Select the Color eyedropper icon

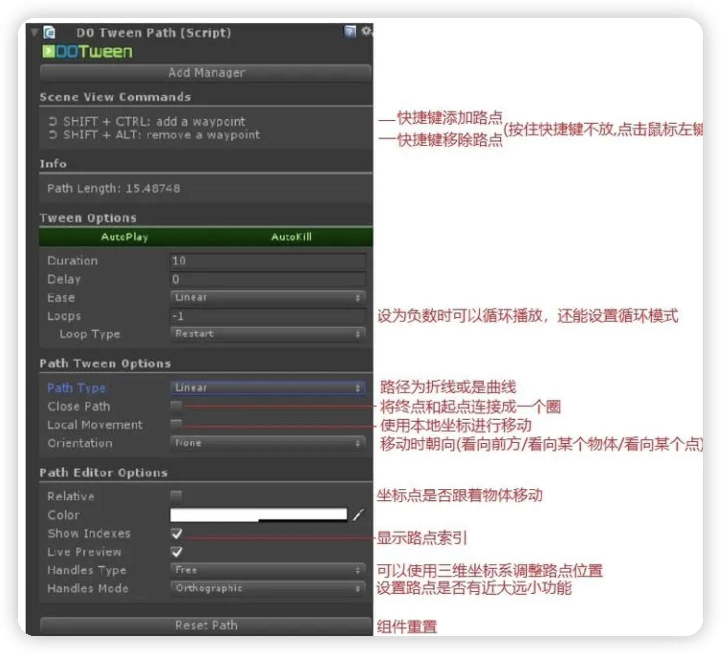358,515
